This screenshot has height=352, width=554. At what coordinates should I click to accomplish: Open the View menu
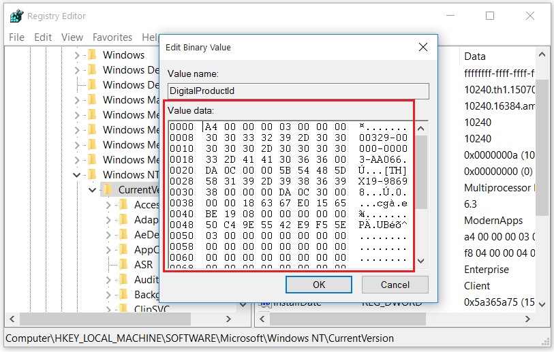[x=72, y=37]
